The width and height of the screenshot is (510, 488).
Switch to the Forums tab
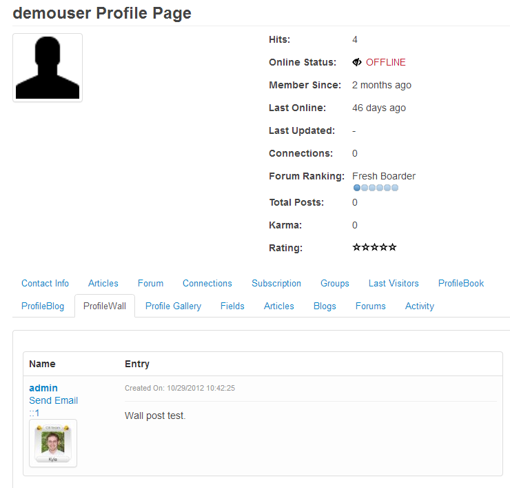point(371,306)
